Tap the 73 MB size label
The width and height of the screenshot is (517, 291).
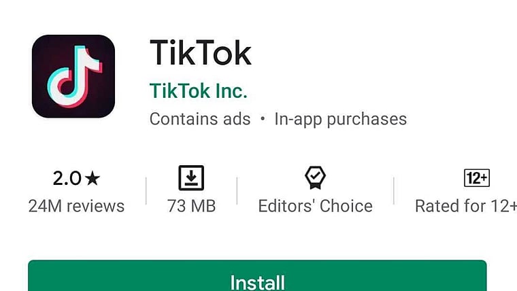tap(191, 206)
